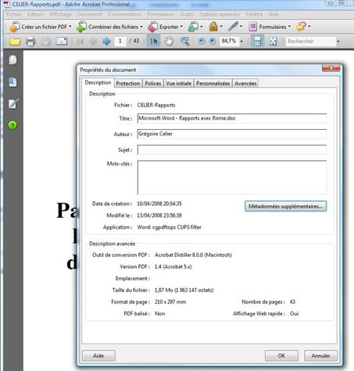
Task: Expand the Combiner des fichiers dropdown arrow
Action: (141, 27)
